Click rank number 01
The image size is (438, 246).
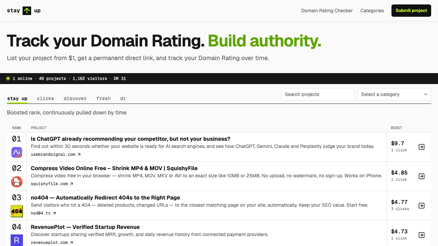(x=16, y=139)
